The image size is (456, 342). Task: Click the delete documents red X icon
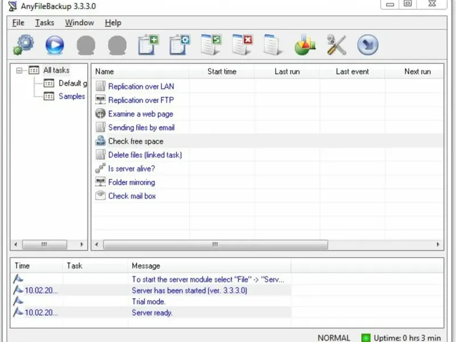coord(243,45)
